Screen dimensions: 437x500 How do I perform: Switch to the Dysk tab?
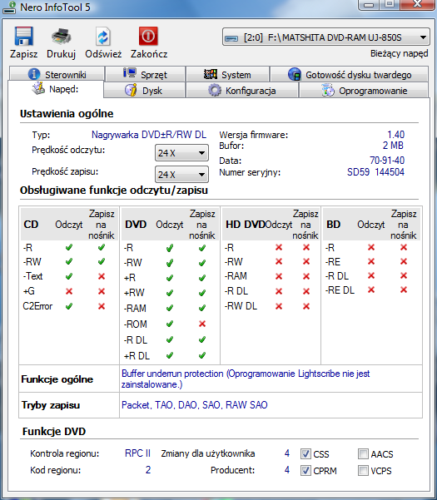145,91
